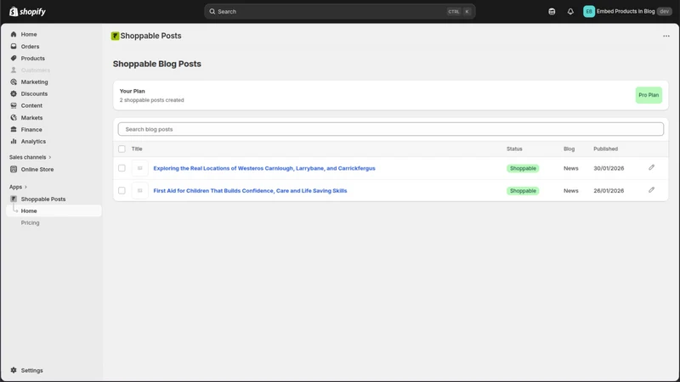Click the Shopify logo
680x382 pixels.
pyautogui.click(x=27, y=12)
